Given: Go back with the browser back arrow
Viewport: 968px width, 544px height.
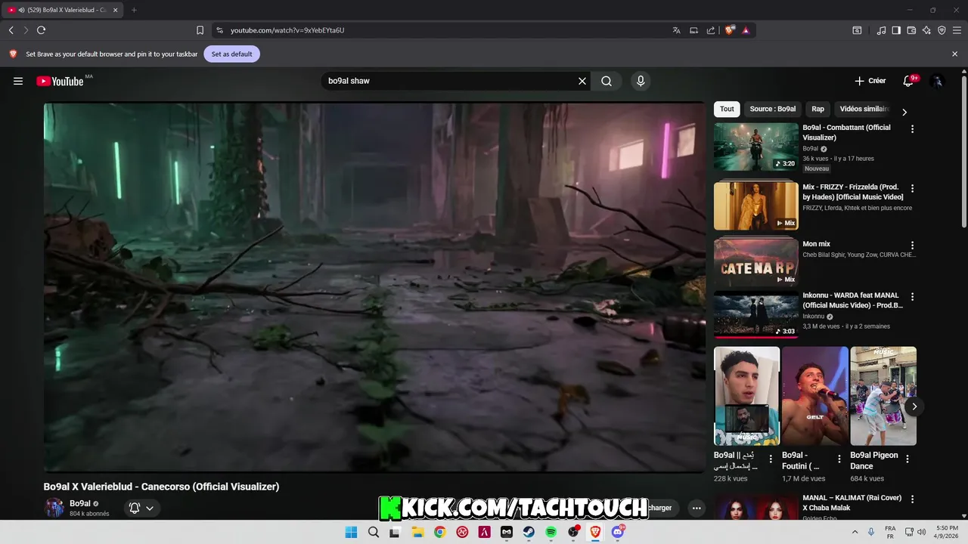Looking at the screenshot, I should tap(11, 30).
